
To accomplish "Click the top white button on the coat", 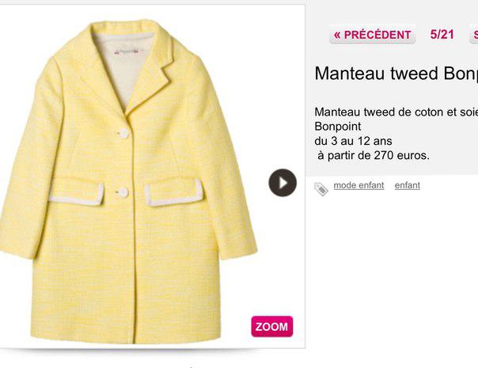I will click(x=123, y=134).
